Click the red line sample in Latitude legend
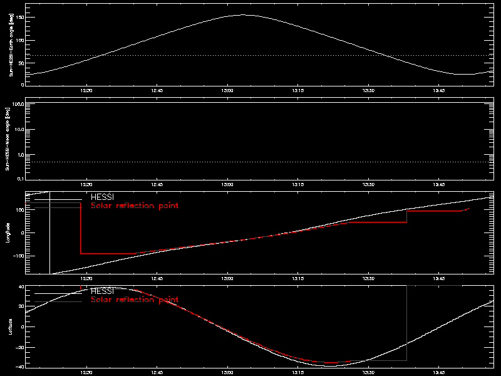The width and height of the screenshot is (501, 376). (58, 302)
